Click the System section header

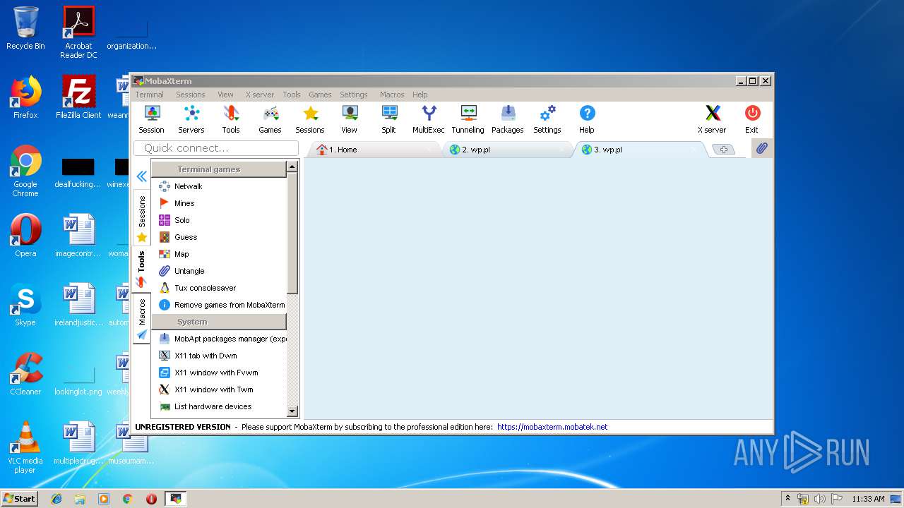tap(219, 322)
